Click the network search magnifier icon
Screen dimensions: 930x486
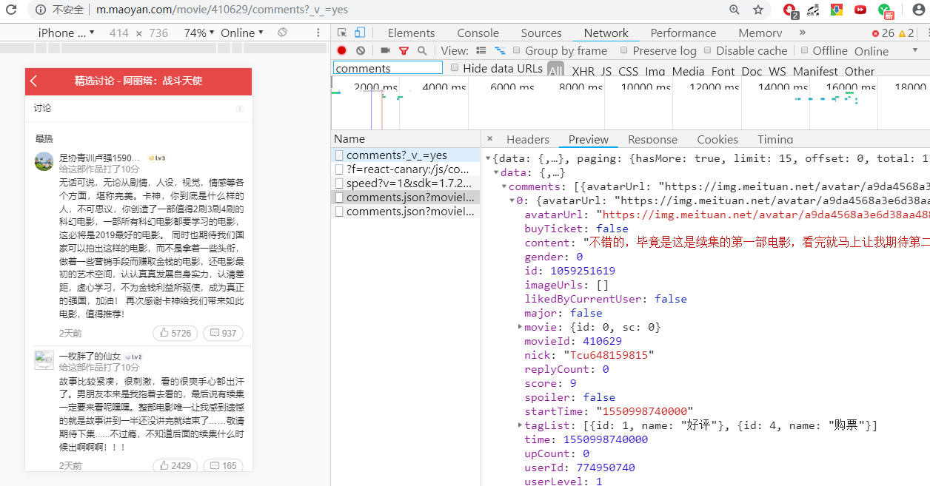422,50
